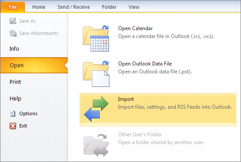Click text 'Open a calendar file in Outlook (.ics, .vcs).'
241x162 pixels.
pyautogui.click(x=166, y=36)
